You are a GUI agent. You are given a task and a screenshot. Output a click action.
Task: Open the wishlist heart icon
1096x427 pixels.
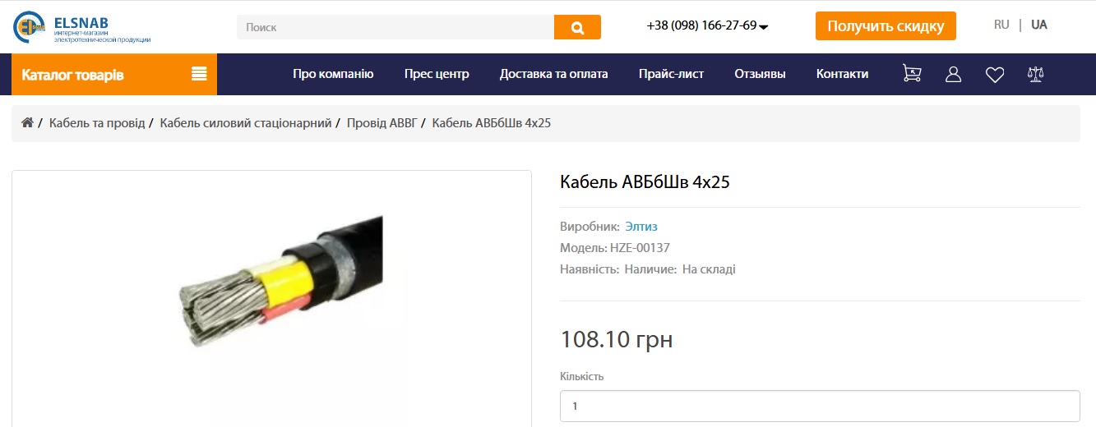[x=995, y=75]
